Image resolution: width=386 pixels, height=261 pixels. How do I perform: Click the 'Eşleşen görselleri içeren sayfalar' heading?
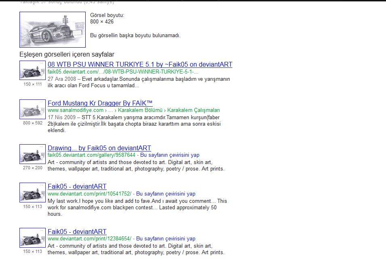coord(67,55)
